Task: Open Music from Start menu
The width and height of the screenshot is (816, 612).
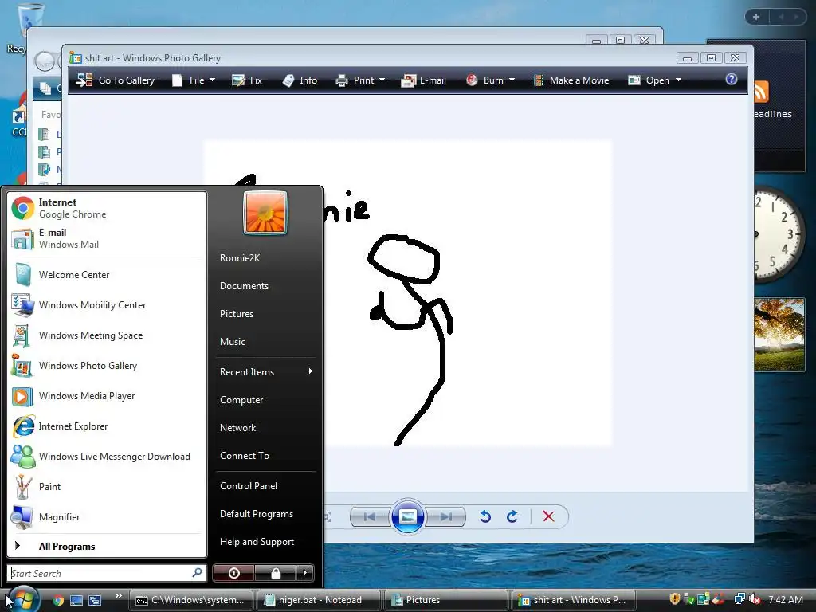Action: click(x=265, y=341)
